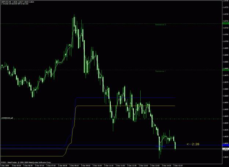Click the '3 Dec 13:10' time axis label
Image resolution: width=229 pixels, height=167 pixels.
[x=144, y=166]
